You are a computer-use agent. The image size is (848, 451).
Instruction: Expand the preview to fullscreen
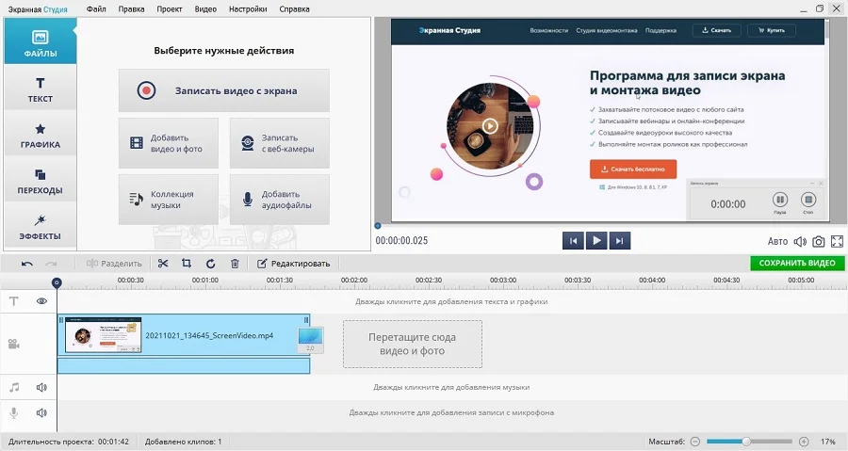pyautogui.click(x=837, y=242)
